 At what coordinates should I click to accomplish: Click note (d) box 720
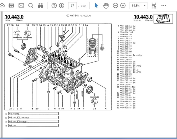click(33, 125)
